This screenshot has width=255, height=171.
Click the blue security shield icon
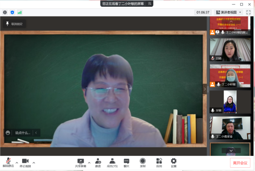click(12, 12)
